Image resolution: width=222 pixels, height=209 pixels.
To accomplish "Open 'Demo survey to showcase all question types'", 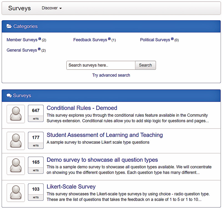I will [102, 160].
